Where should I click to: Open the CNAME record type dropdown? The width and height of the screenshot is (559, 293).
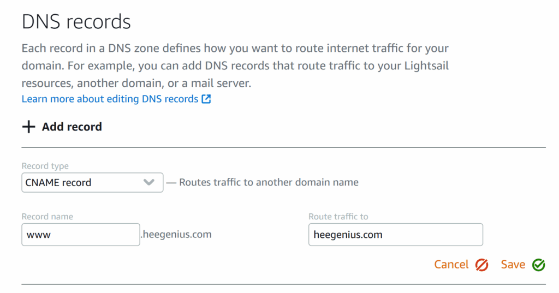click(x=92, y=182)
